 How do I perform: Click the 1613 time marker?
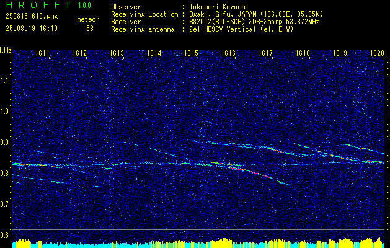pos(117,53)
